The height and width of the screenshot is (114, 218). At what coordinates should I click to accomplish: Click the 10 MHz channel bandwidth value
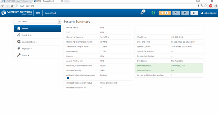tap(104, 42)
